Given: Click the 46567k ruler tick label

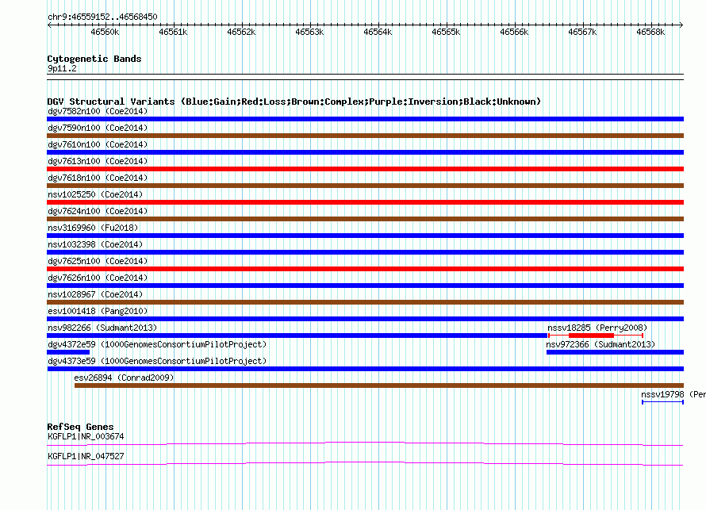Looking at the screenshot, I should (582, 32).
